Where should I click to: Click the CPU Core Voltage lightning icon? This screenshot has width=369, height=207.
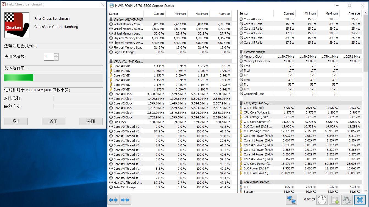point(241,112)
